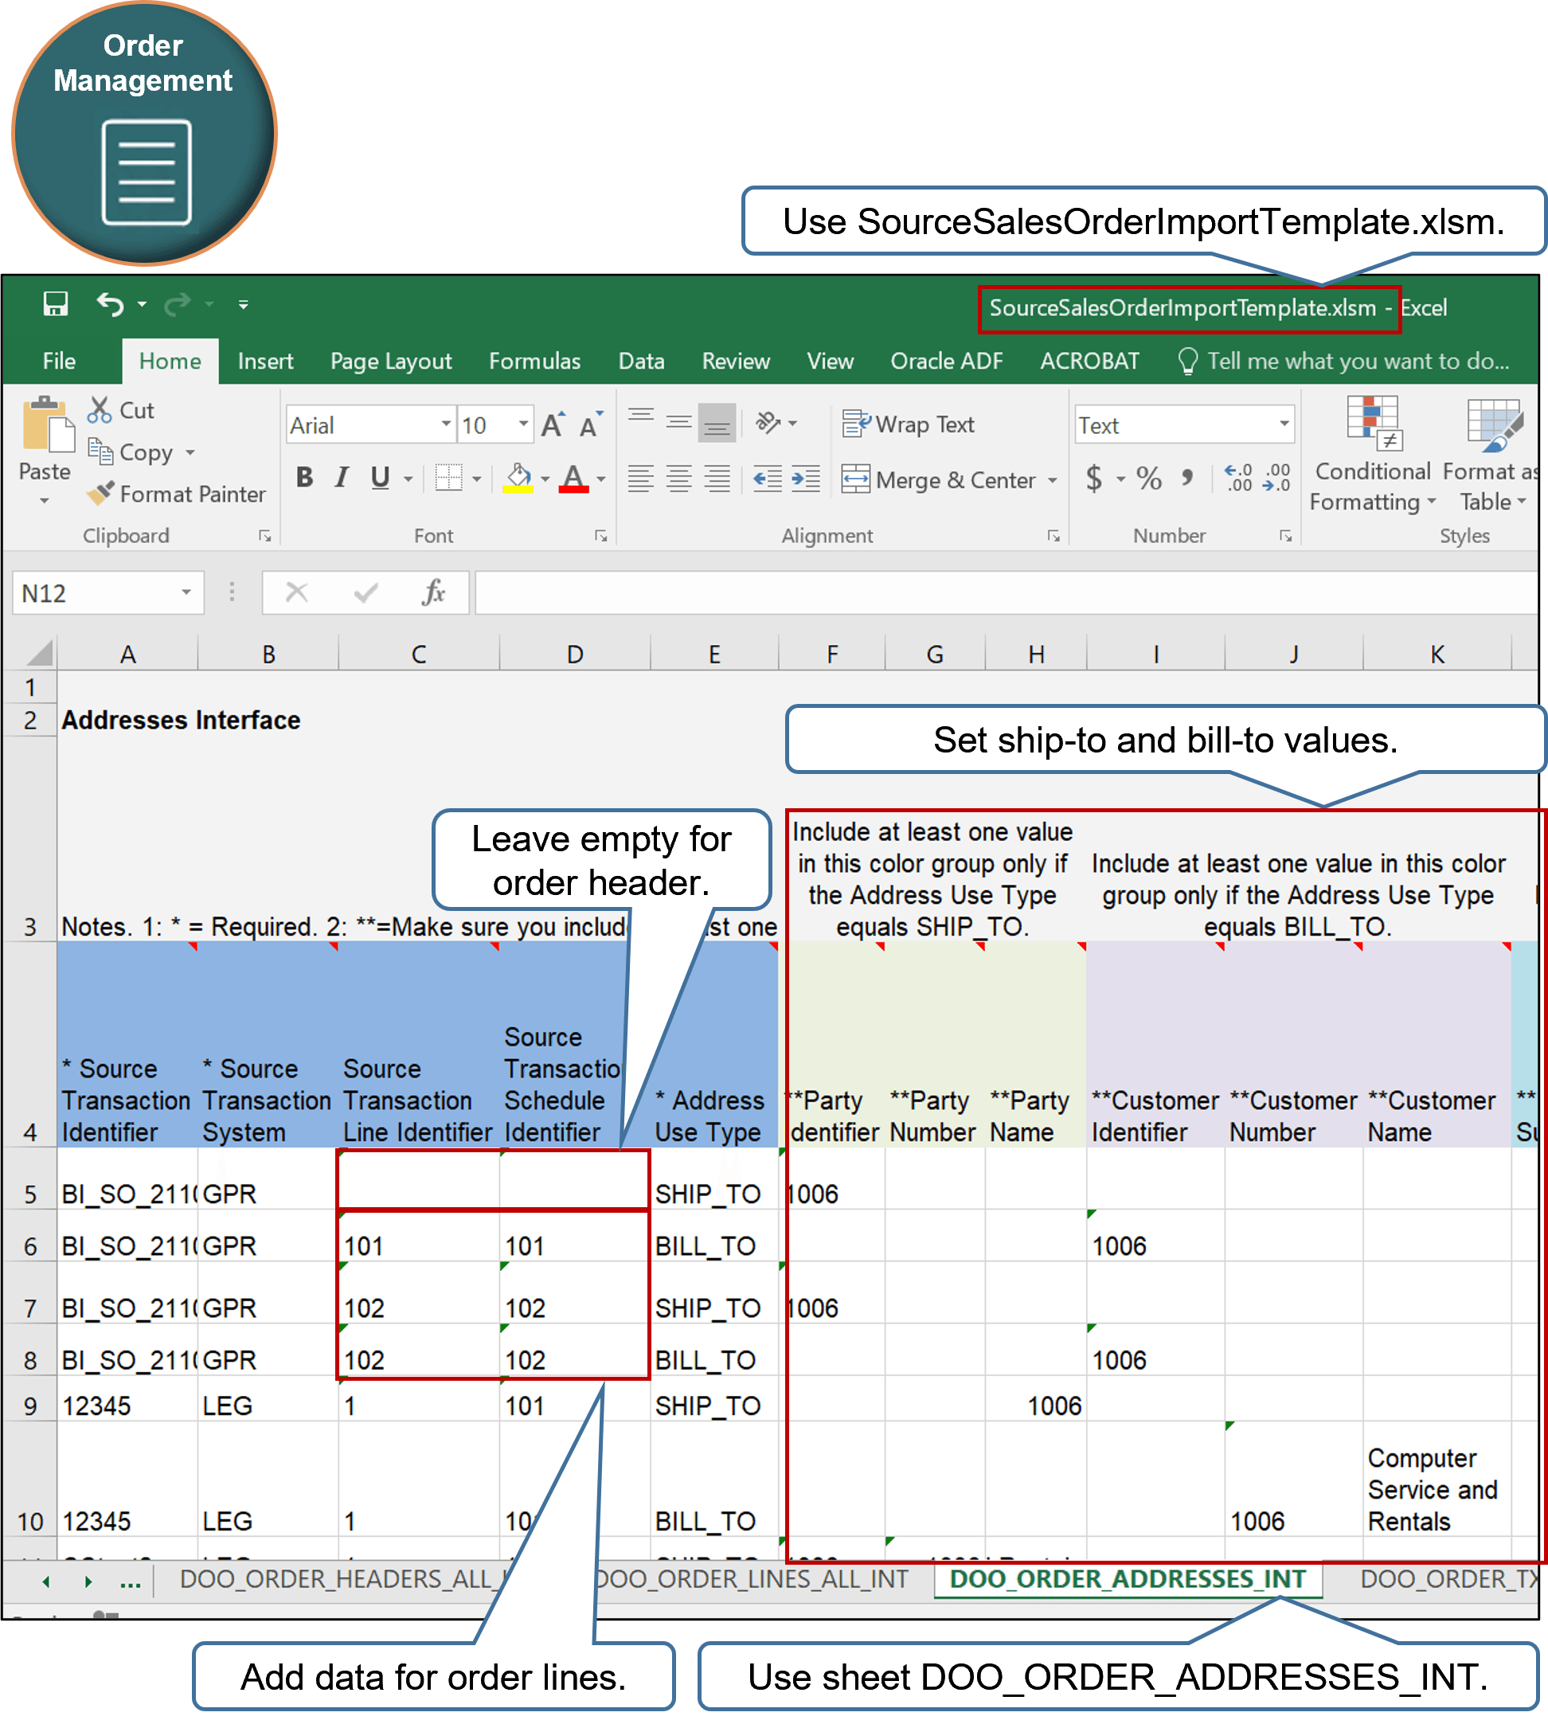The height and width of the screenshot is (1720, 1548).
Task: Open the Arial font name dropdown
Action: (445, 424)
